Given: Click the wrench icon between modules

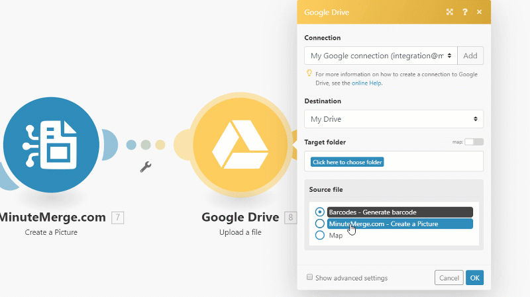Looking at the screenshot, I should [146, 167].
